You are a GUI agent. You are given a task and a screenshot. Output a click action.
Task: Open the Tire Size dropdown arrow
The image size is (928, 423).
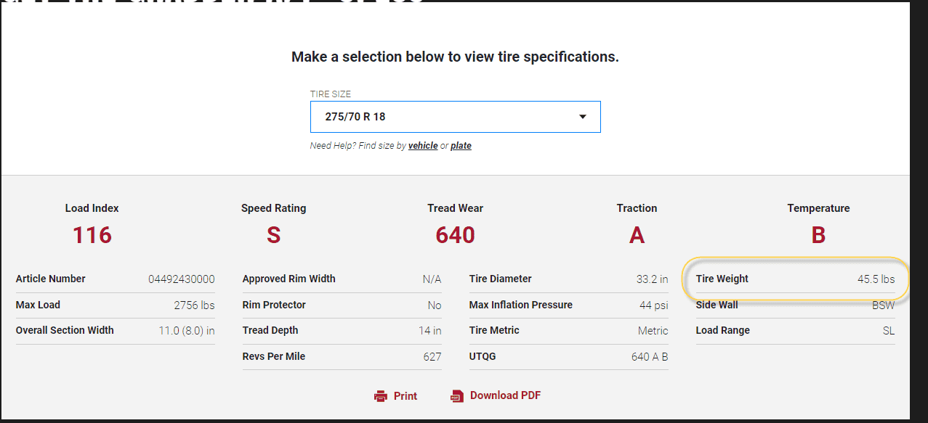pos(582,117)
